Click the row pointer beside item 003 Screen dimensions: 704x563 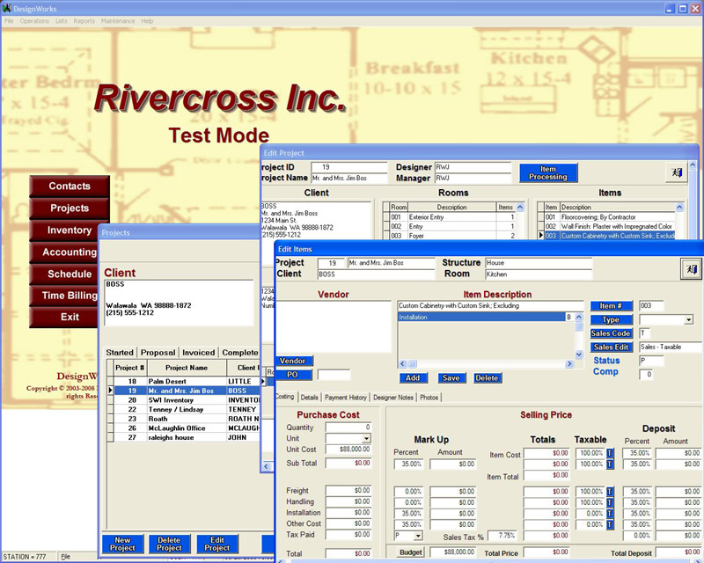541,235
